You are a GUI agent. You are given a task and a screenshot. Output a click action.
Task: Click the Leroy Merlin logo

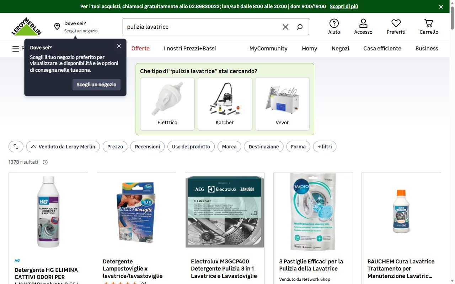(26, 27)
